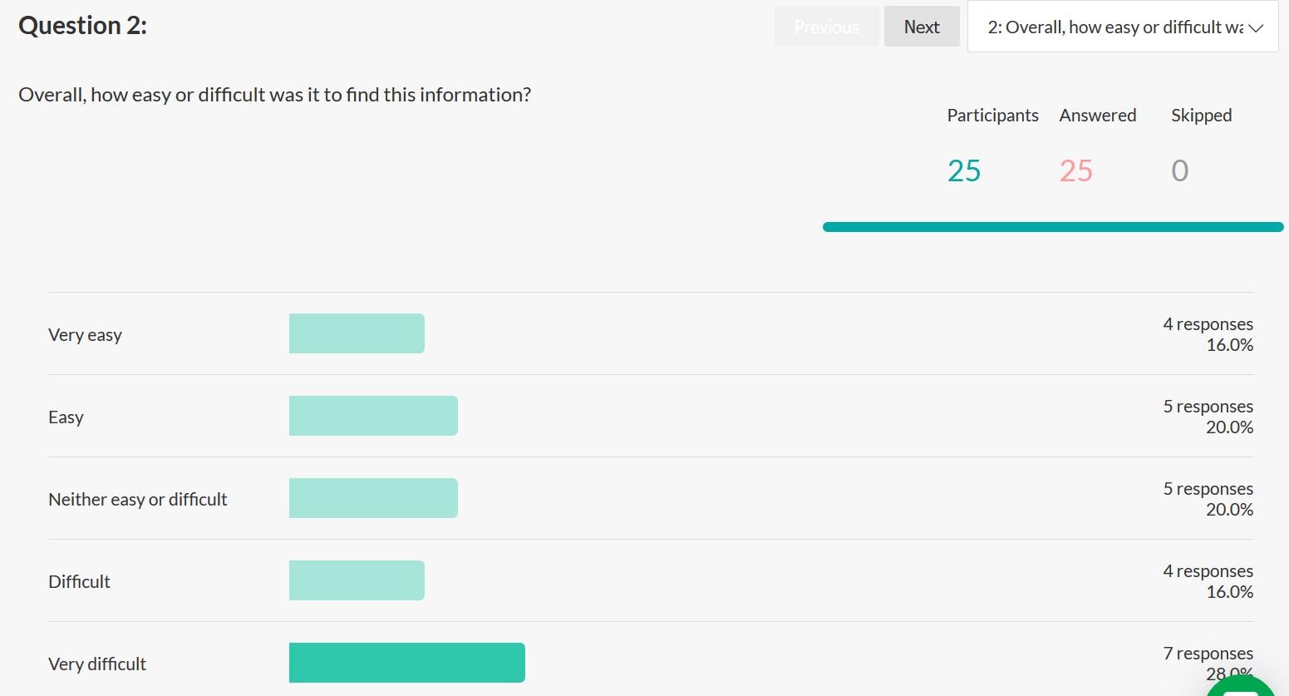Click the Very difficult row label
Image resolution: width=1289 pixels, height=696 pixels.
pos(97,664)
